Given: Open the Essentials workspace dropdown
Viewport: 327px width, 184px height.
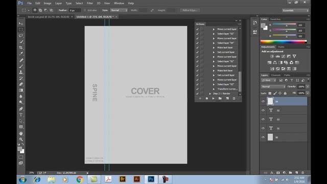Looking at the screenshot, I should pyautogui.click(x=295, y=10).
